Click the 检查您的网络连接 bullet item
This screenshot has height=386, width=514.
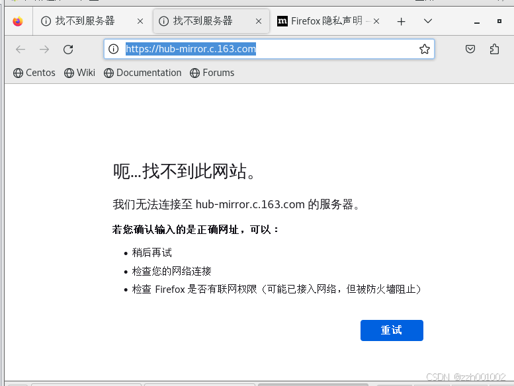point(171,271)
